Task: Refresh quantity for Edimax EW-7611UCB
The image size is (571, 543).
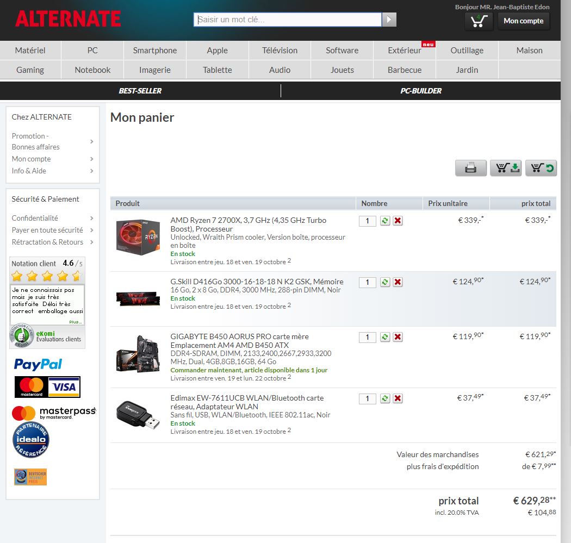Action: (385, 399)
